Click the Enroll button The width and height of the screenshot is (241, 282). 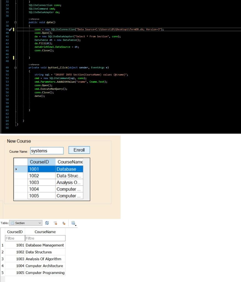point(79,150)
